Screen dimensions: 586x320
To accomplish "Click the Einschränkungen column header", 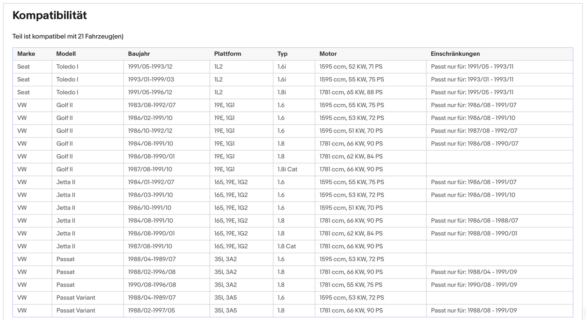I will coord(455,54).
